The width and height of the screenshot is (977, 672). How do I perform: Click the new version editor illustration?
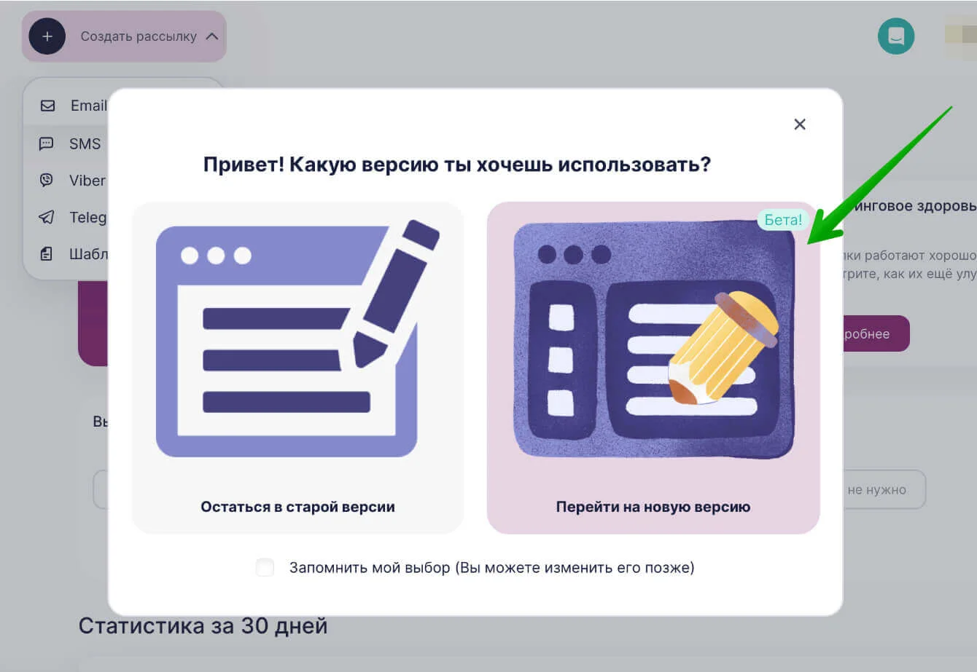(654, 340)
